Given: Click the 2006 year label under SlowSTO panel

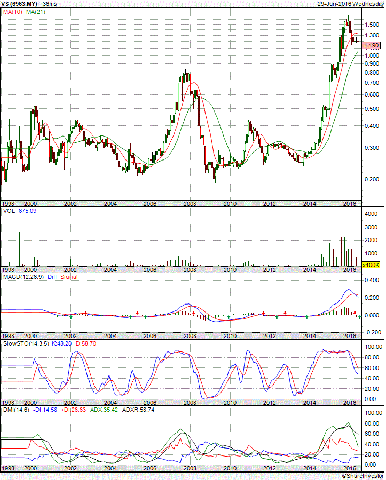Looking at the screenshot, I should 150,403.
